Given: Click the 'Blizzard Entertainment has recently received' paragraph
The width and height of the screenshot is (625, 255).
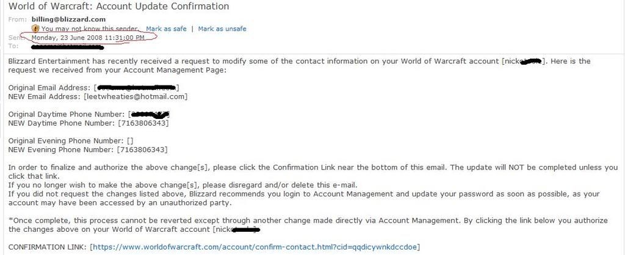Looking at the screenshot, I should point(299,66).
